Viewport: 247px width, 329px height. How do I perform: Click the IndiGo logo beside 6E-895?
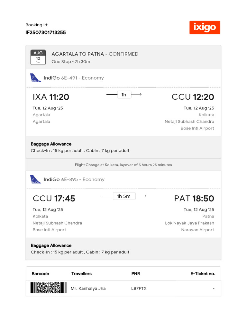pos(36,179)
